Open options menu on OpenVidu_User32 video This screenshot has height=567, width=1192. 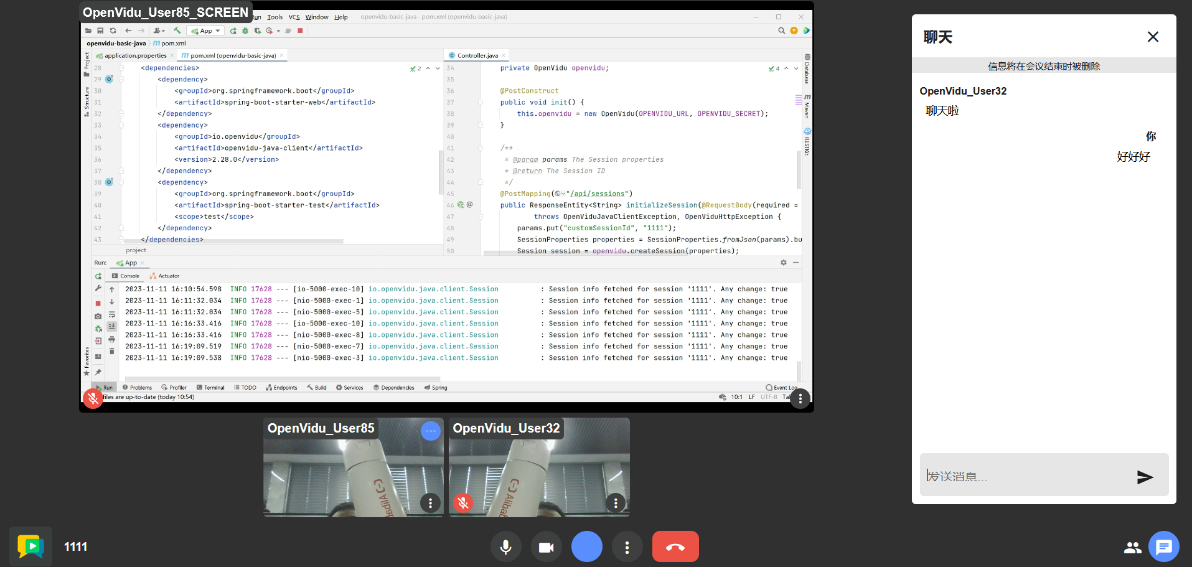(616, 503)
